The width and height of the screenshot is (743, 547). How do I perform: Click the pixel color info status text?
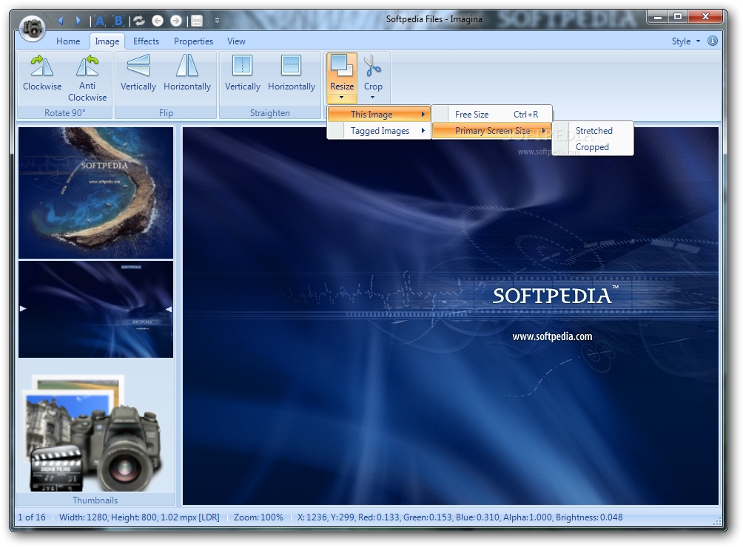tap(460, 517)
